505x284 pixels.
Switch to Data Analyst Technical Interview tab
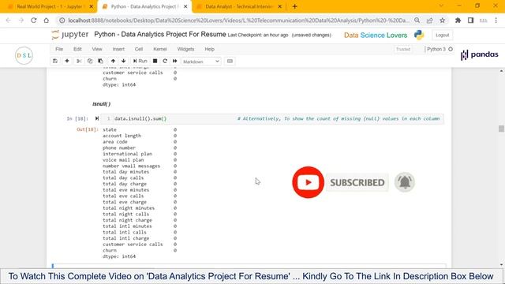pyautogui.click(x=238, y=6)
